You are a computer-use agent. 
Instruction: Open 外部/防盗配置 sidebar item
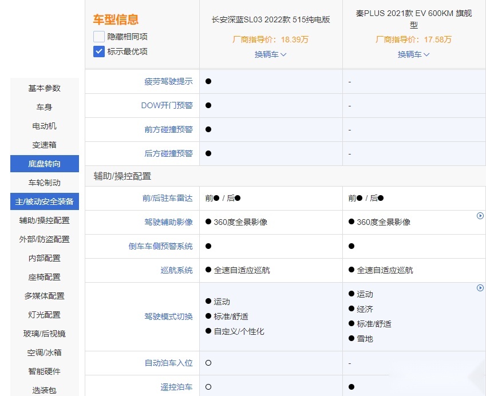point(44,239)
